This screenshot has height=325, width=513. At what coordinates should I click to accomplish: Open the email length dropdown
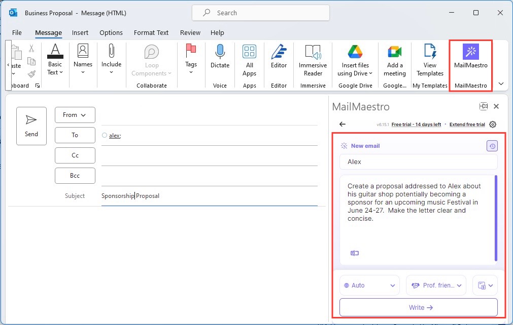485,285
